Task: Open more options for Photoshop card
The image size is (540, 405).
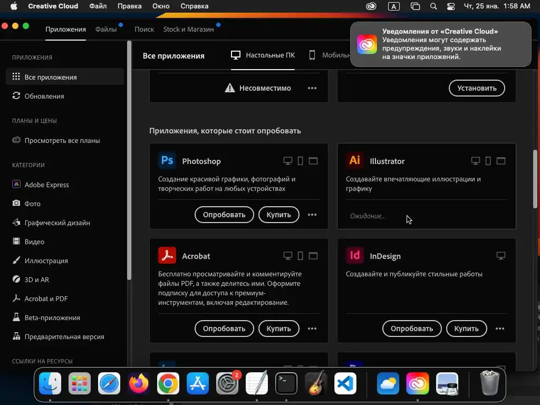Action: point(312,215)
